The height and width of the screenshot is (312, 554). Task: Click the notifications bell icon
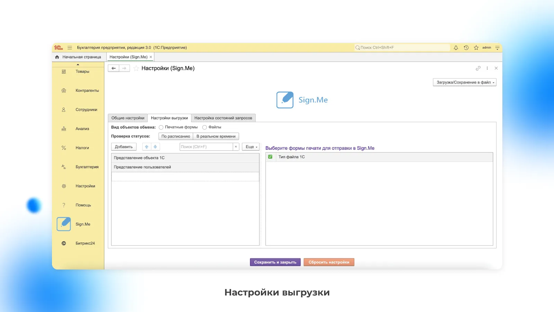(456, 48)
